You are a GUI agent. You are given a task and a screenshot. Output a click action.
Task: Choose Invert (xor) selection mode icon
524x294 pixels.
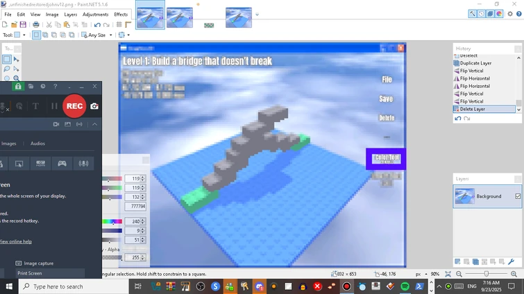pyautogui.click(x=71, y=35)
